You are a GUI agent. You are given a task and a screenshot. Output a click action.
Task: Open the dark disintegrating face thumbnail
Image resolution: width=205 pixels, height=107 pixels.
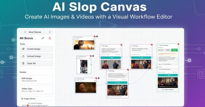click(86, 87)
